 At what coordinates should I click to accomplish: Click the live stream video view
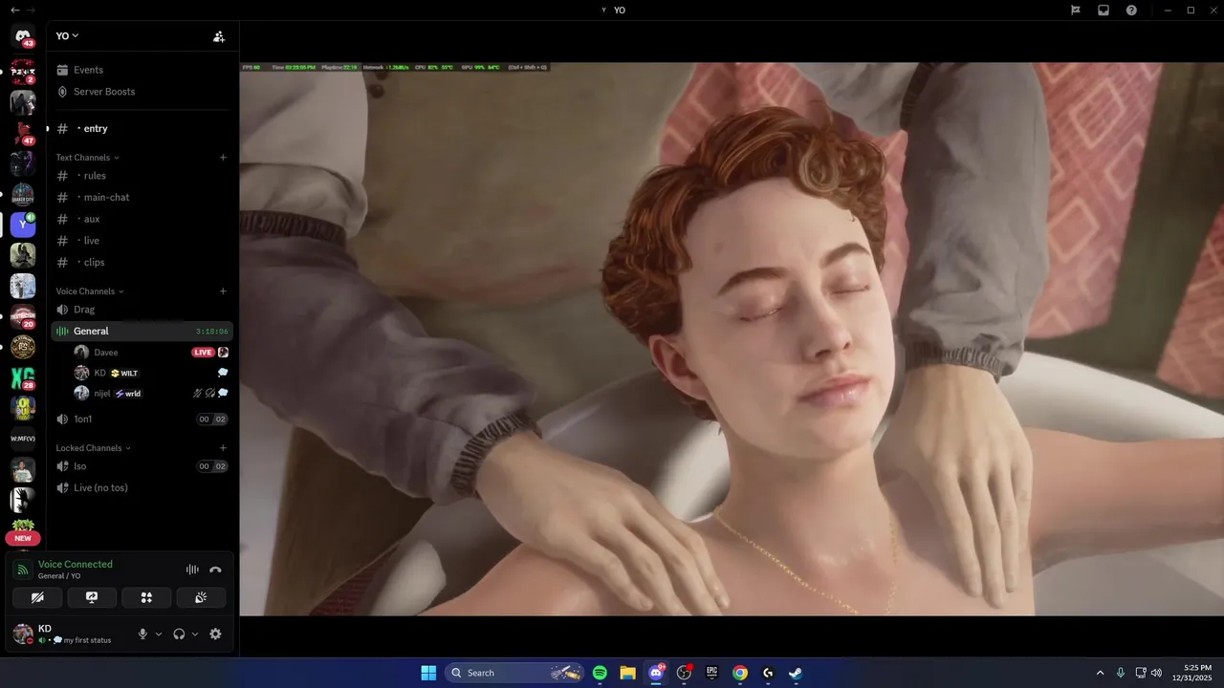click(x=732, y=339)
